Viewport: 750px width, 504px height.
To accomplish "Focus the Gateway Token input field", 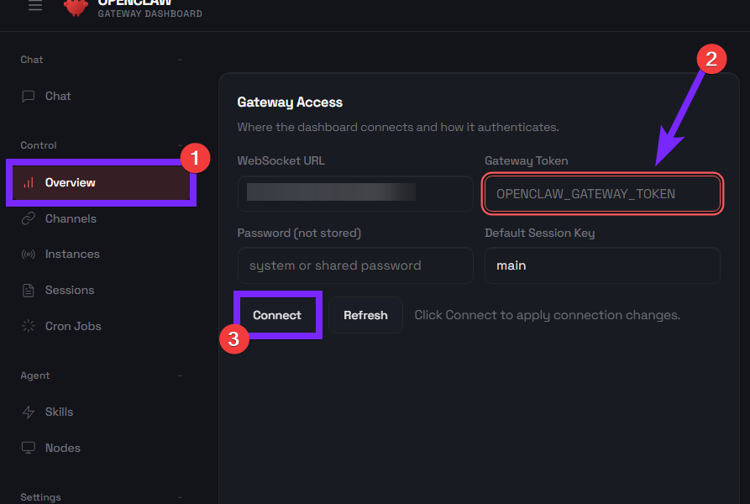I will pos(602,194).
